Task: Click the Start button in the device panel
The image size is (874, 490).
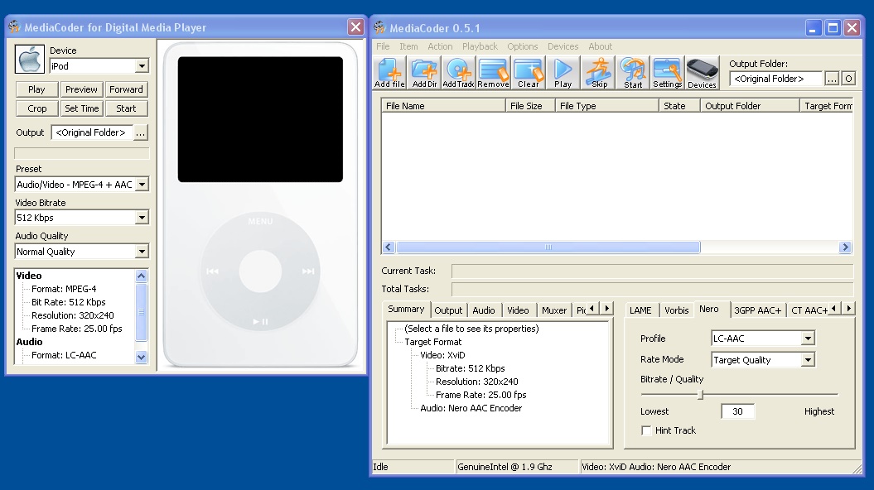Action: coord(127,108)
